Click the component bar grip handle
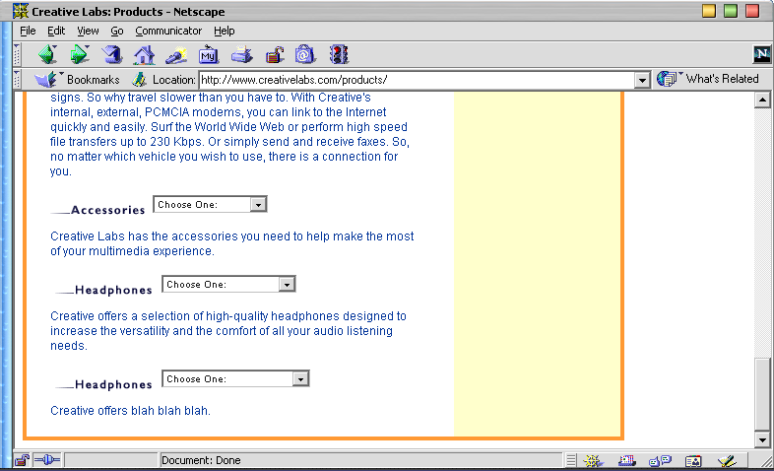 [x=570, y=460]
